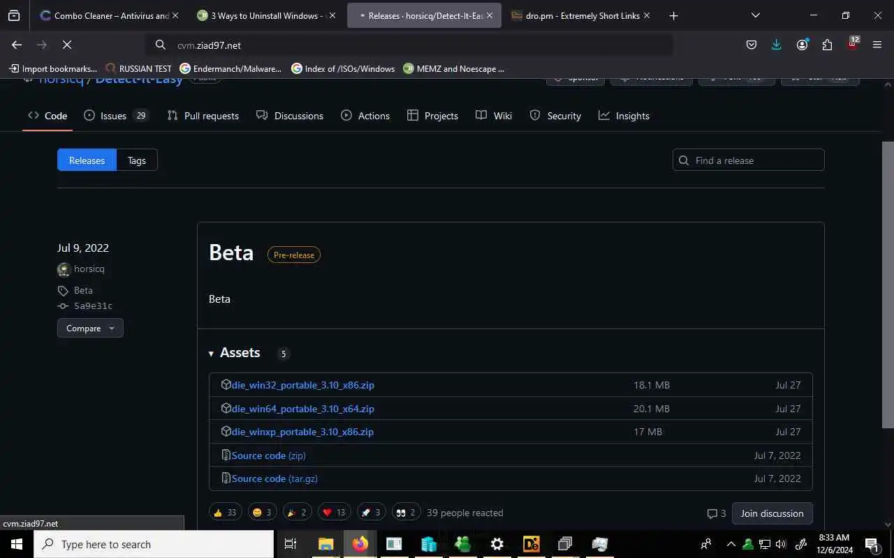Open the Beta tag link
The width and height of the screenshot is (894, 558).
83,290
